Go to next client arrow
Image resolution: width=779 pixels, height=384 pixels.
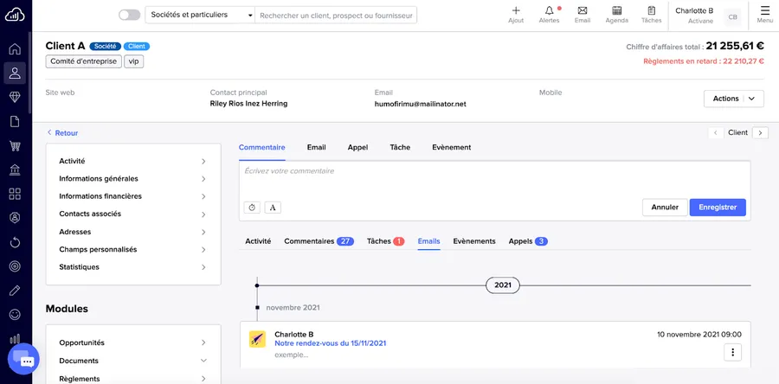coord(760,132)
